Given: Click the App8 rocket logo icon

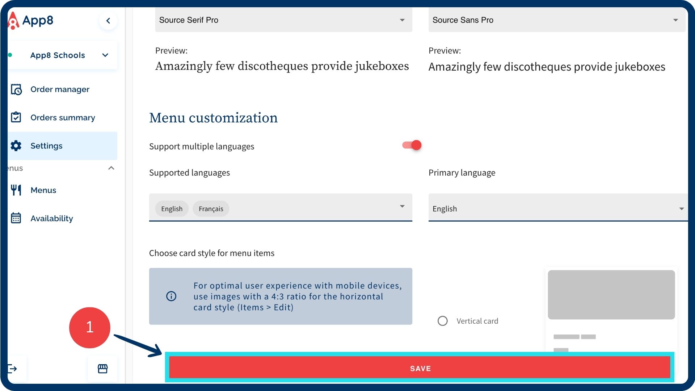Looking at the screenshot, I should [13, 21].
